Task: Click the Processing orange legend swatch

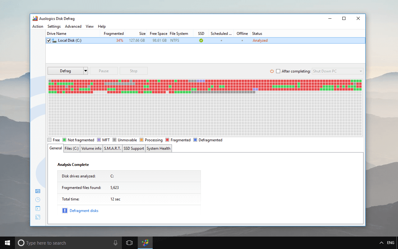Action: coord(141,140)
